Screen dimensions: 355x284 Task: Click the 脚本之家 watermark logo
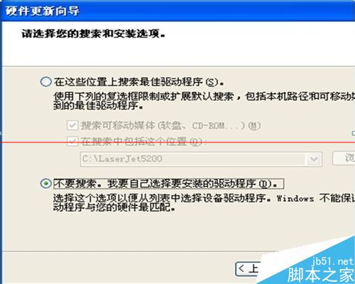pyautogui.click(x=320, y=275)
